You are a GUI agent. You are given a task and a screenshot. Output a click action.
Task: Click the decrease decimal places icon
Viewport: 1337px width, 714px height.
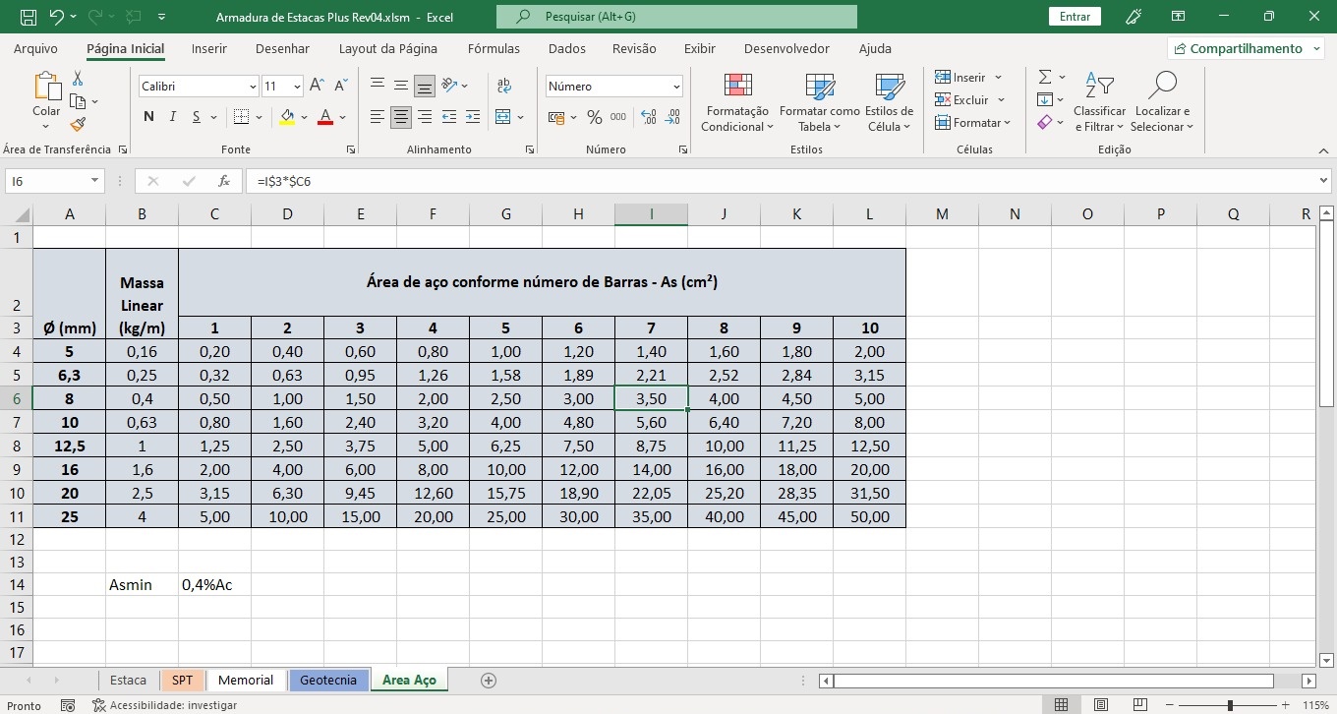[672, 117]
